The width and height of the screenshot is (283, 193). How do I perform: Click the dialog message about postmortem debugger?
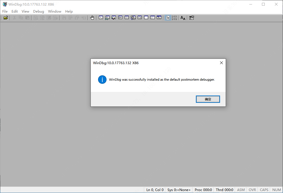(162, 80)
